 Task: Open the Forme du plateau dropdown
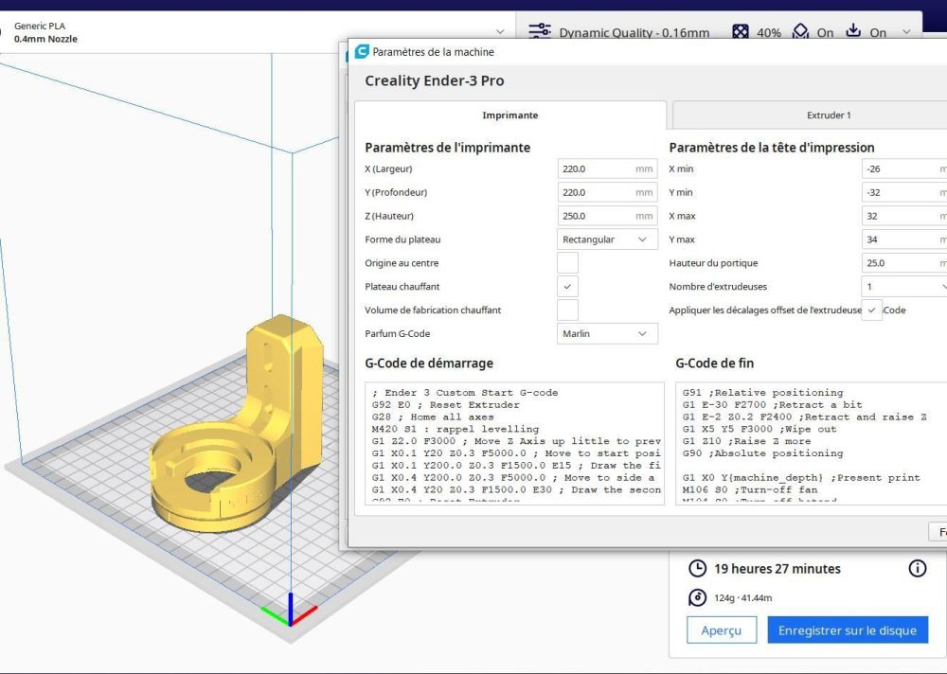[607, 239]
